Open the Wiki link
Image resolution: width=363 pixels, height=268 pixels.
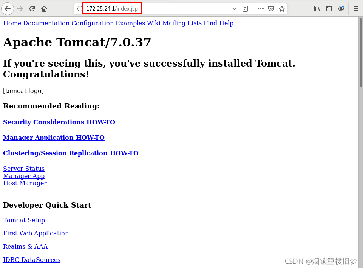pos(154,23)
